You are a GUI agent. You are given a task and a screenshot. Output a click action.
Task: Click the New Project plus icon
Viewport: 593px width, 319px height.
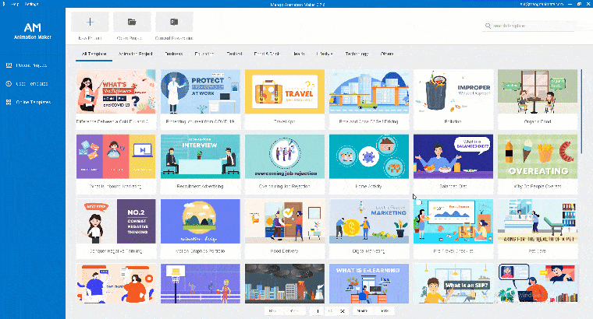click(91, 23)
